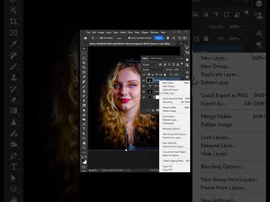Open the three-dots Edit Toolbar button in central toolbar

(84, 152)
